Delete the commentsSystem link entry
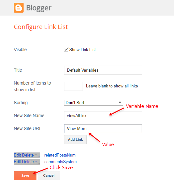Image resolution: width=174 pixels, height=190 pixels. (x=28, y=162)
